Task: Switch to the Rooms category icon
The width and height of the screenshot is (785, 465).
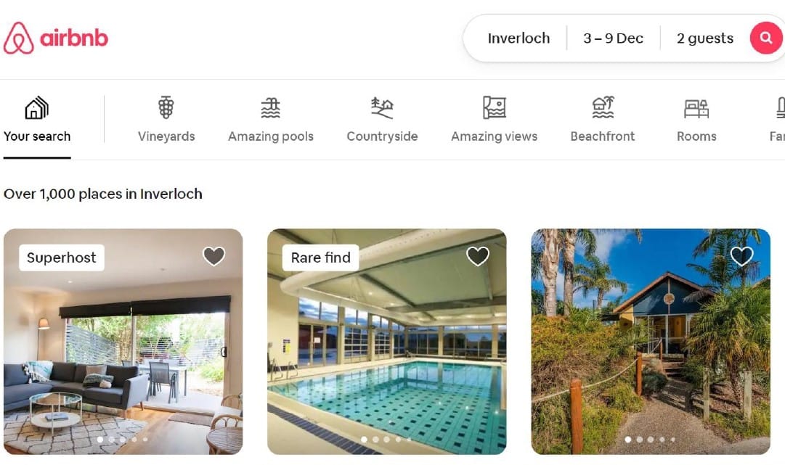Action: point(696,108)
